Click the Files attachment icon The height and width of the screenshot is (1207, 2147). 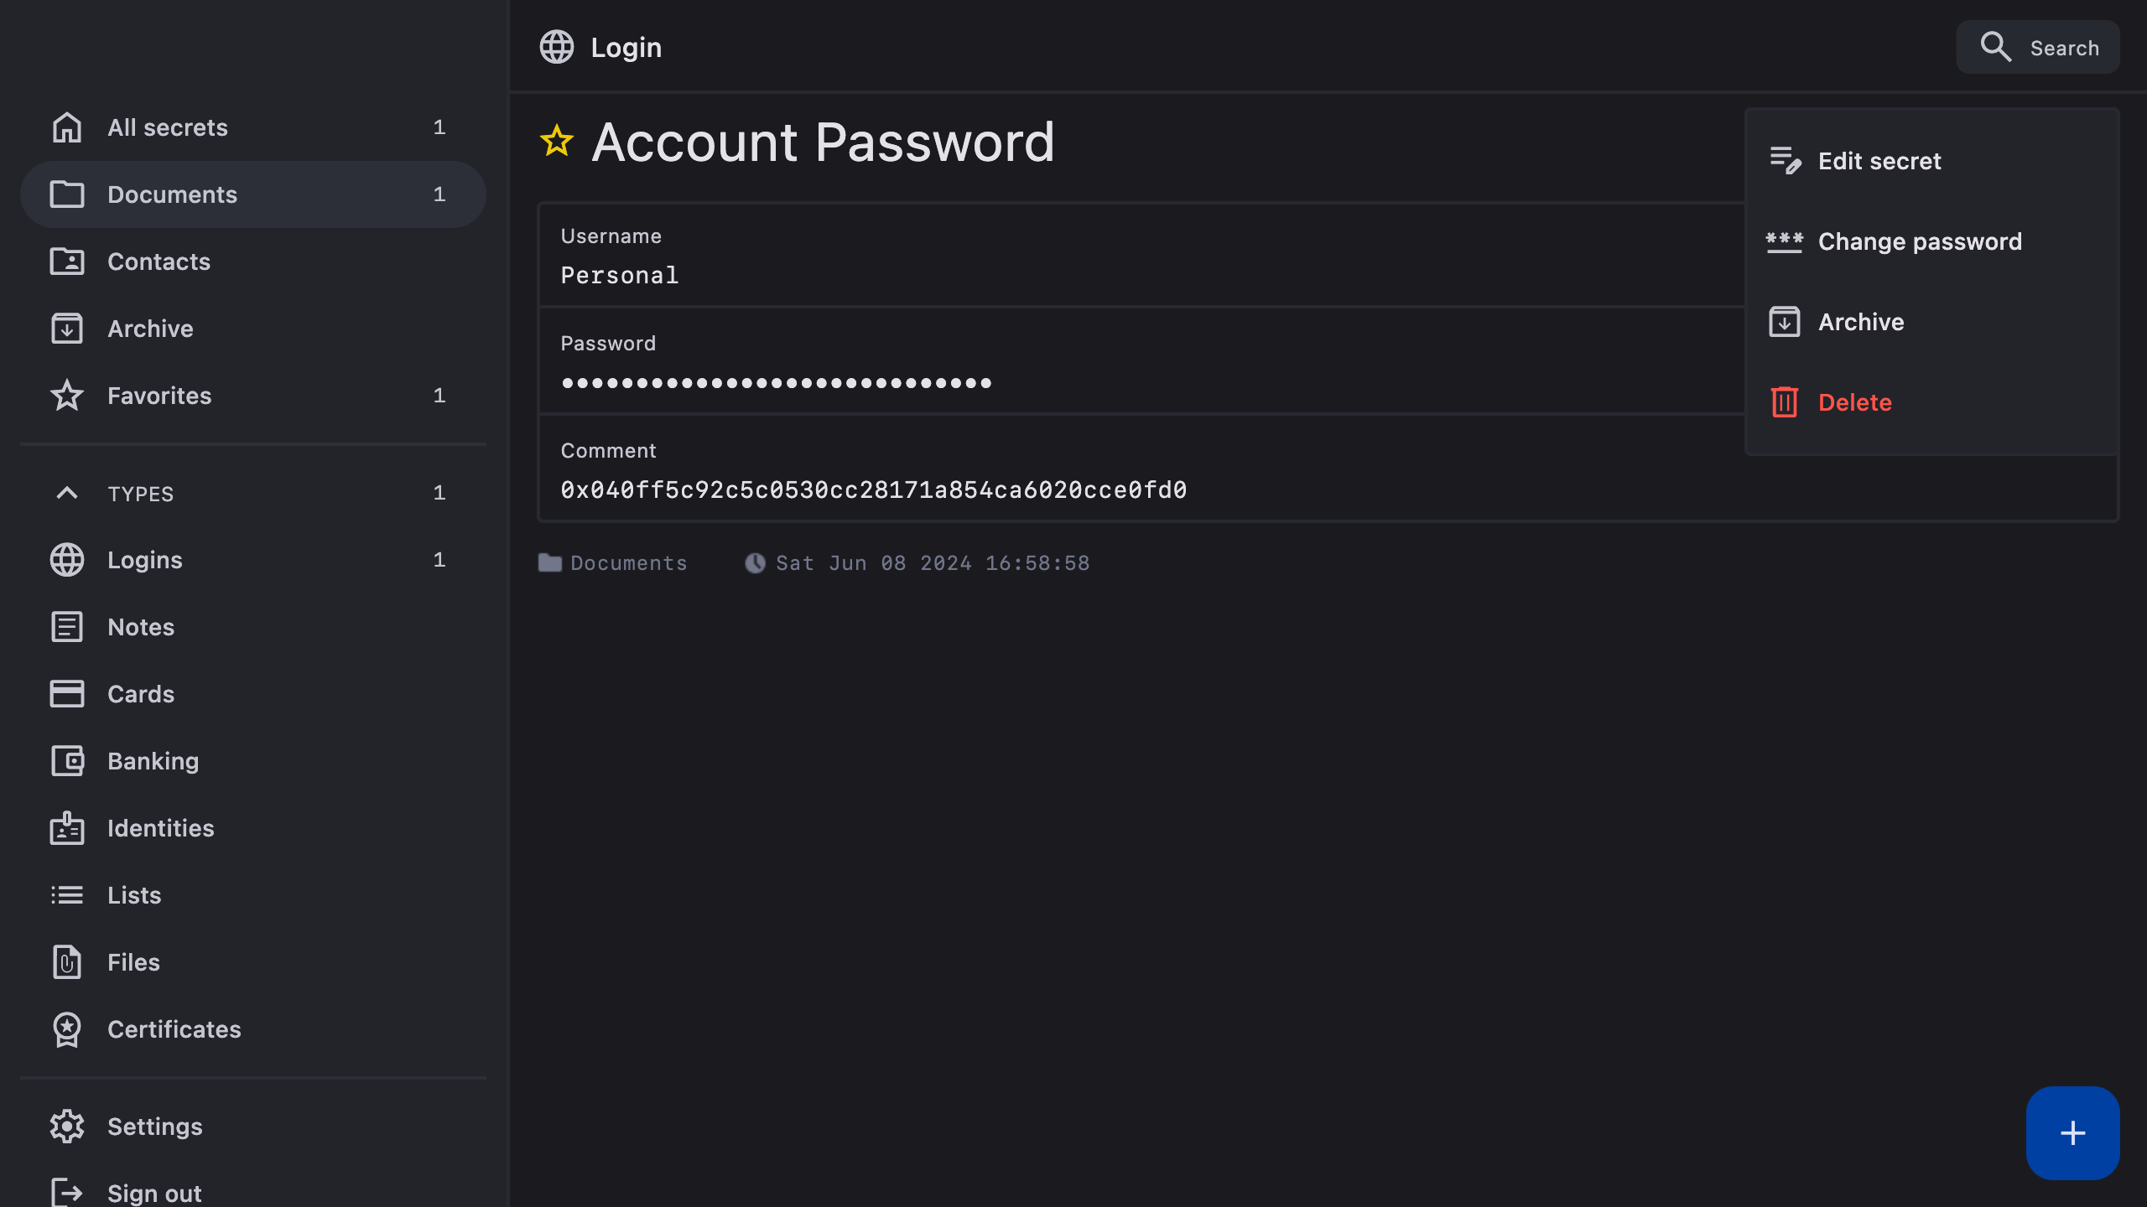click(67, 962)
